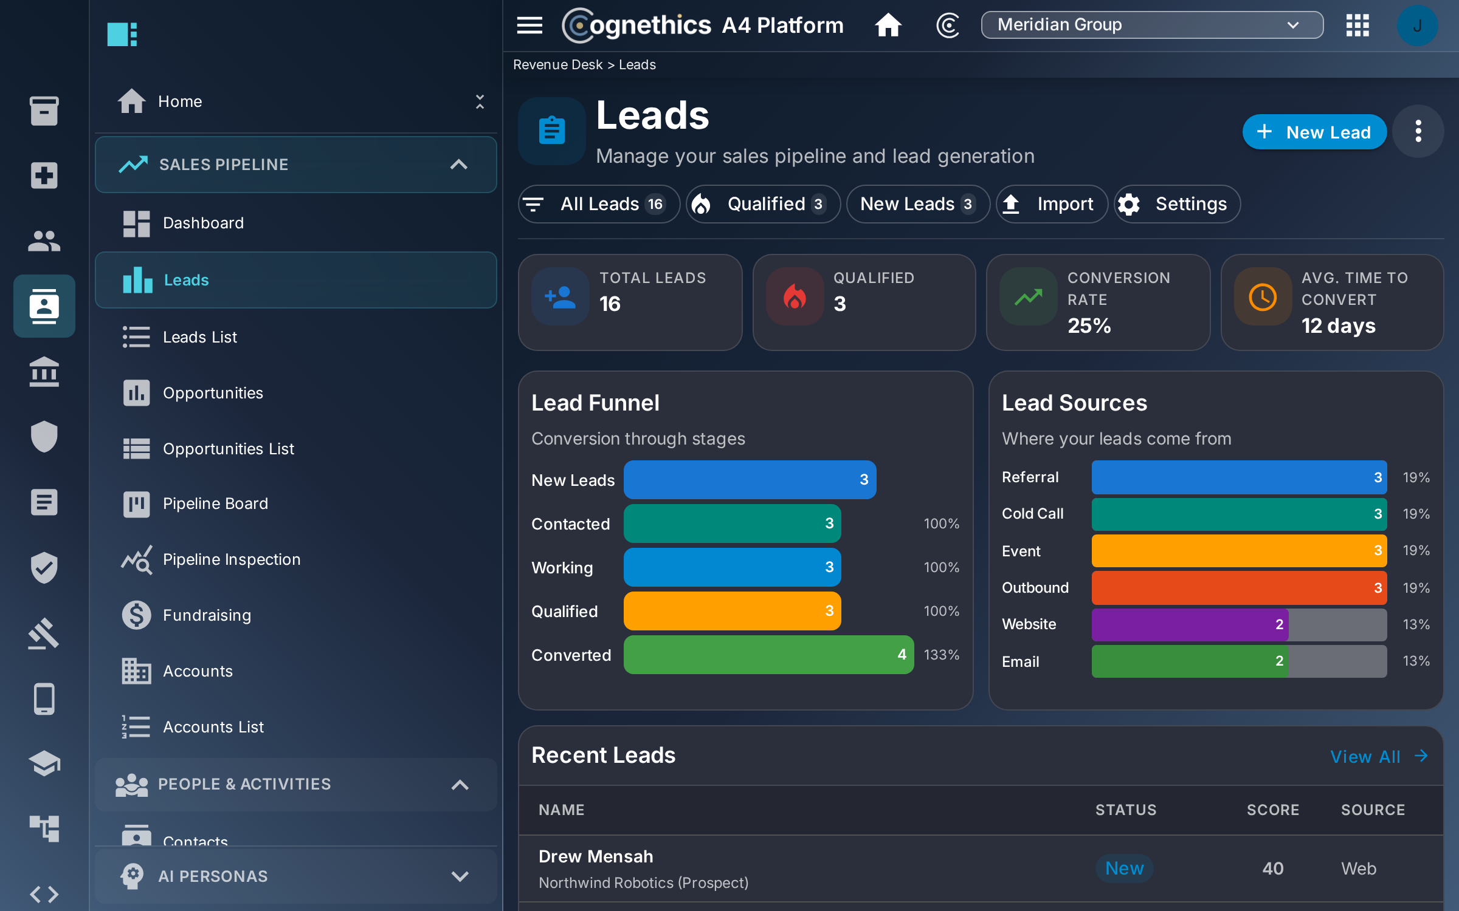The width and height of the screenshot is (1459, 911).
Task: Open the user avatar J
Action: click(x=1417, y=26)
